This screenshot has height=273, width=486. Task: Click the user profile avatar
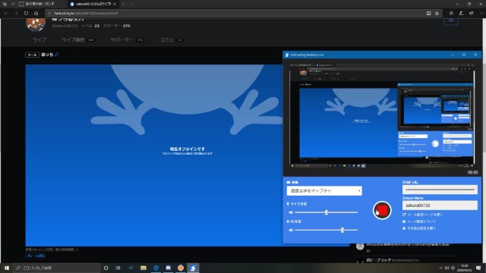pyautogui.click(x=36, y=24)
